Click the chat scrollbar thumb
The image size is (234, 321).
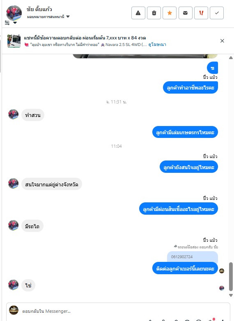coord(231,277)
